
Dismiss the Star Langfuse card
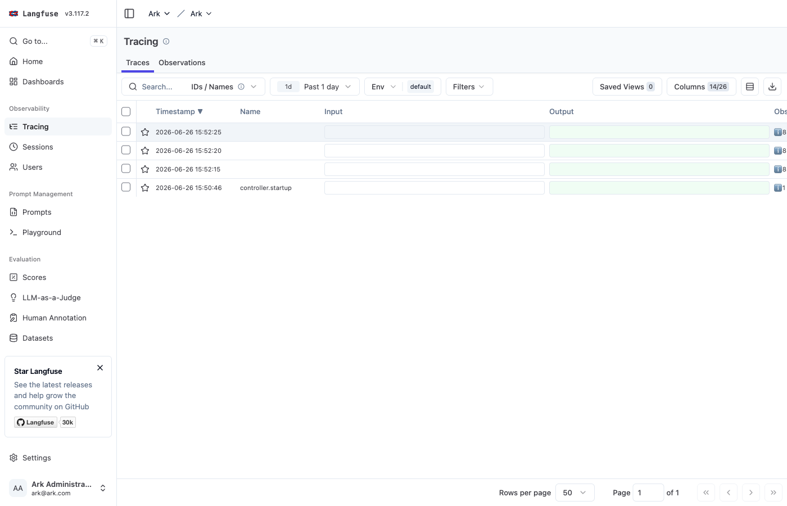(100, 368)
